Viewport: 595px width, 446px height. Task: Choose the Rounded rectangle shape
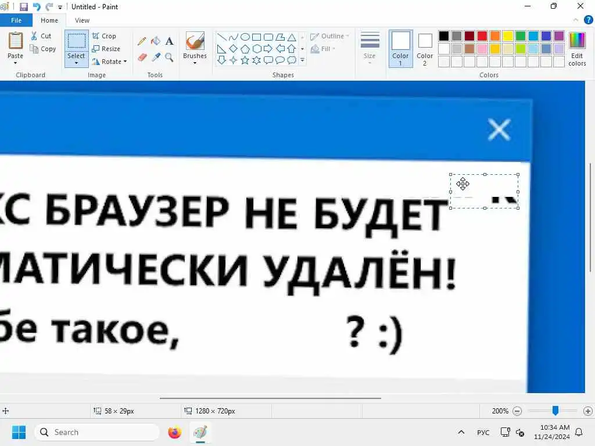pyautogui.click(x=268, y=37)
